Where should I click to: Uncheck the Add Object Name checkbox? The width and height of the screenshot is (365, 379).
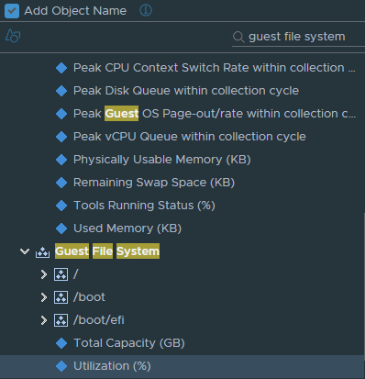tap(12, 11)
